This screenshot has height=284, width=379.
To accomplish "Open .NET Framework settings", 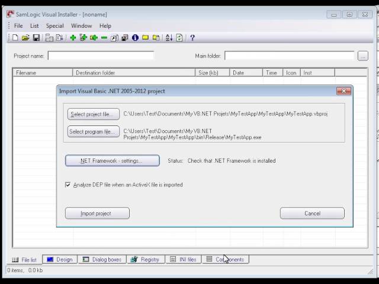I will click(x=113, y=160).
